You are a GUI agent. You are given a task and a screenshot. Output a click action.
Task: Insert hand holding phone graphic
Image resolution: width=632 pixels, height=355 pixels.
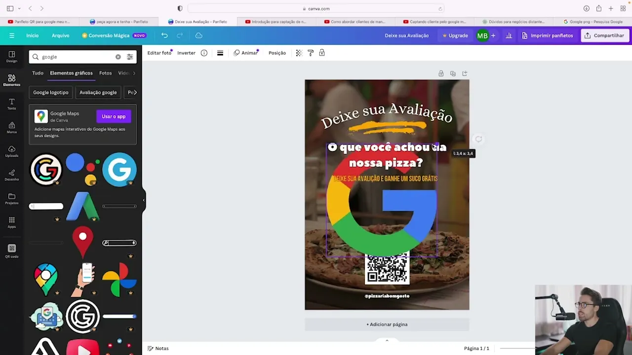pyautogui.click(x=83, y=280)
